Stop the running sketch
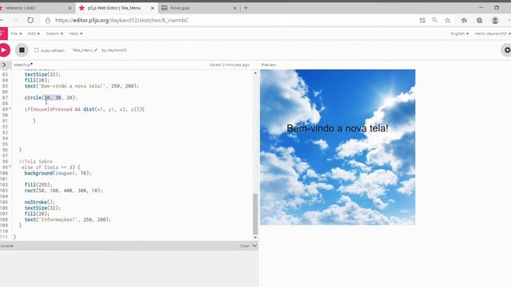Image resolution: width=511 pixels, height=287 pixels. pyautogui.click(x=22, y=50)
